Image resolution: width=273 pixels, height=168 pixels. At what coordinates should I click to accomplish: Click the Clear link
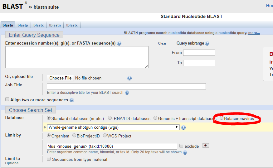pyautogui.click(x=162, y=44)
